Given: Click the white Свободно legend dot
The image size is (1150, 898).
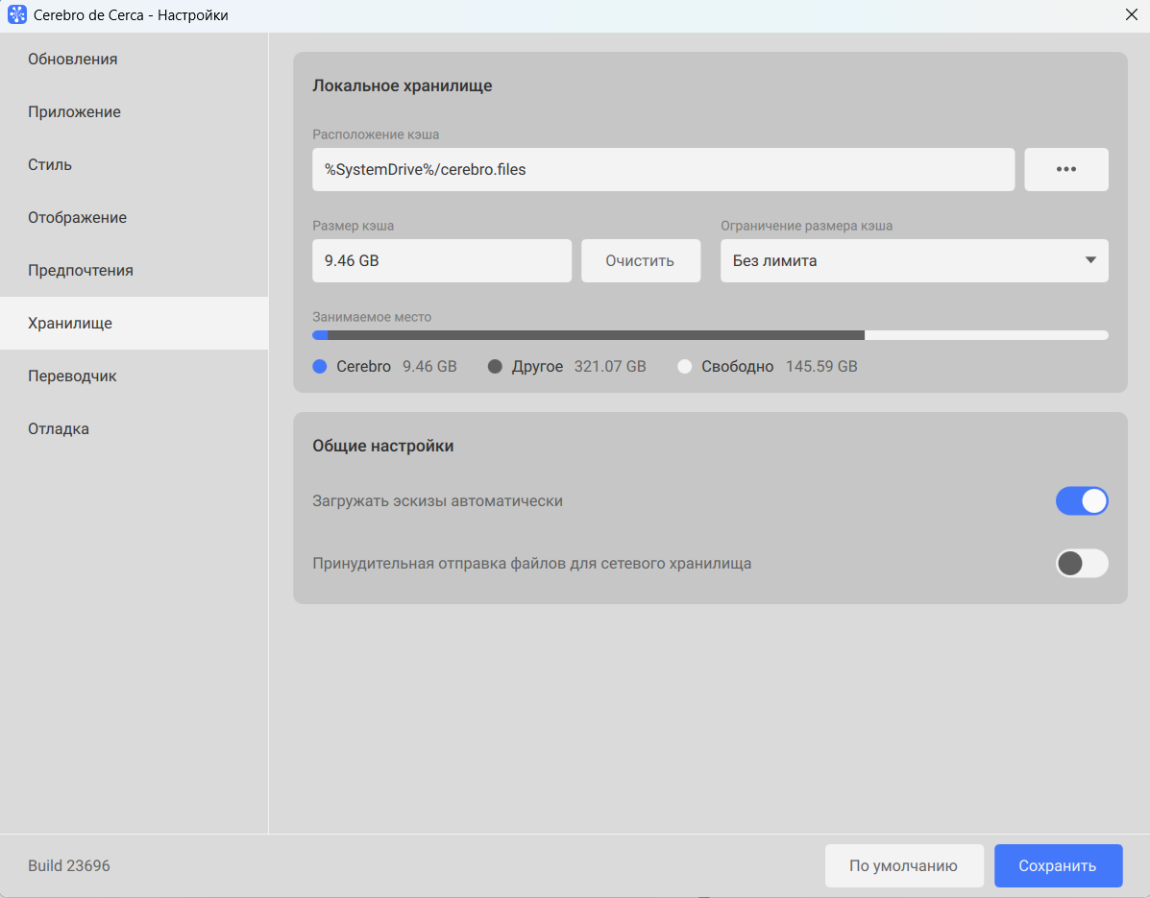Looking at the screenshot, I should [685, 367].
